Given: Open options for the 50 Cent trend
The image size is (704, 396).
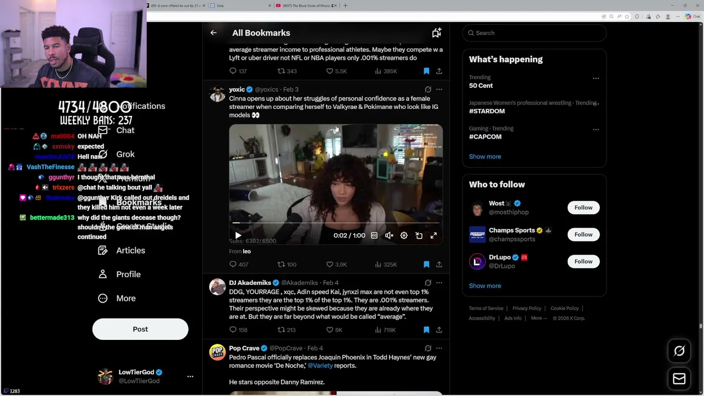Looking at the screenshot, I should pos(596,78).
